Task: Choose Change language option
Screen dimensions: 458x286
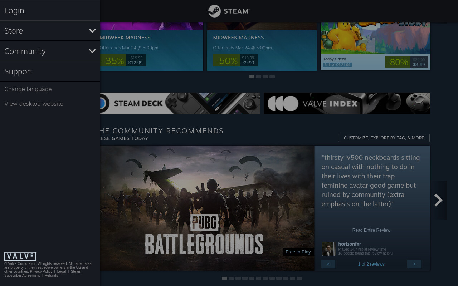Action: (28, 89)
